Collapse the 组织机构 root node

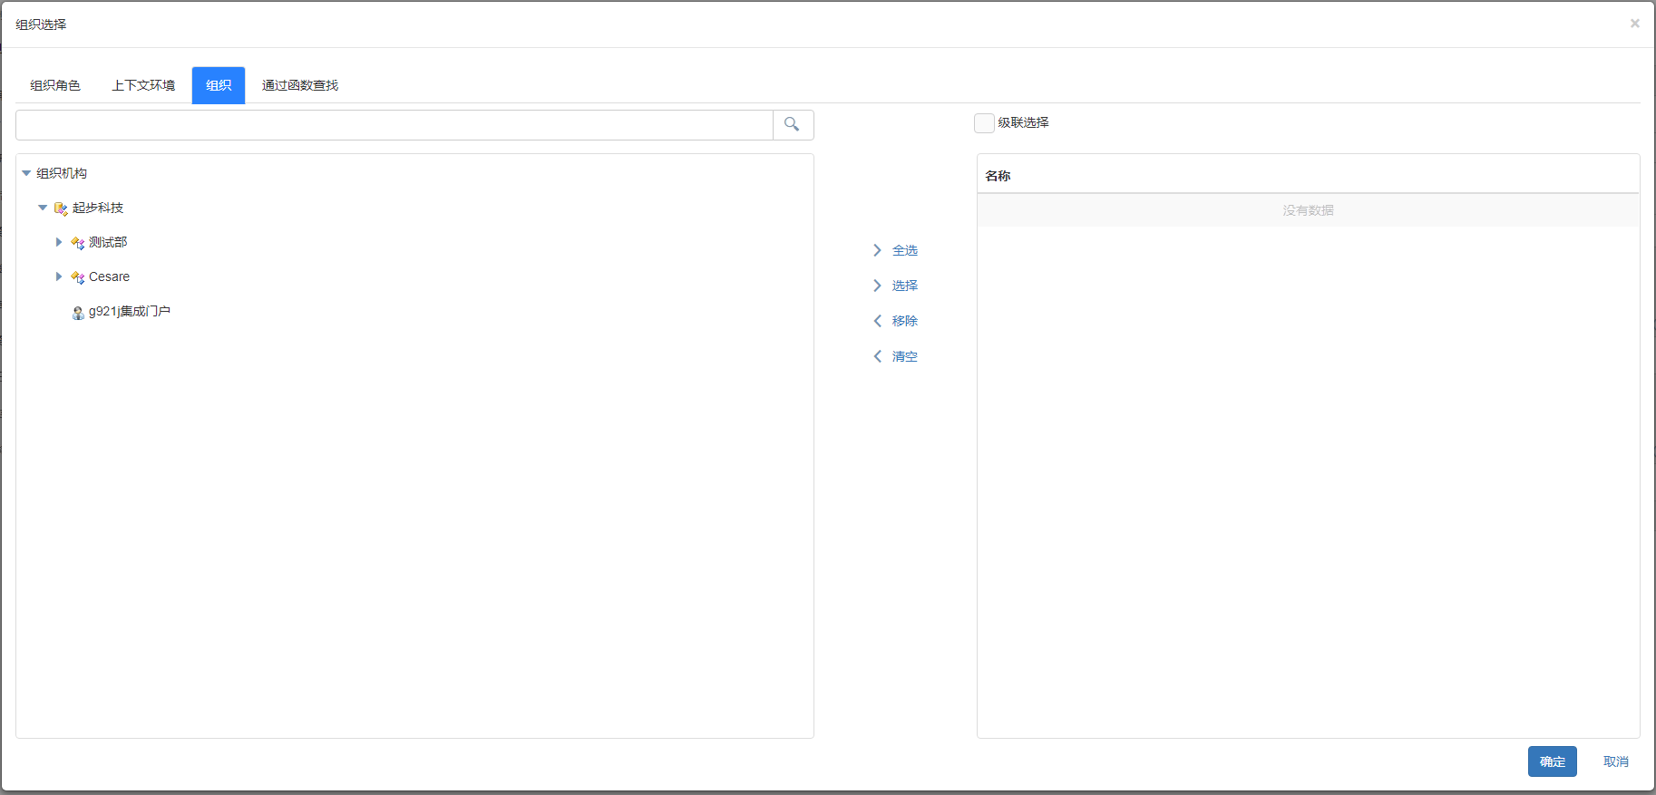(26, 173)
